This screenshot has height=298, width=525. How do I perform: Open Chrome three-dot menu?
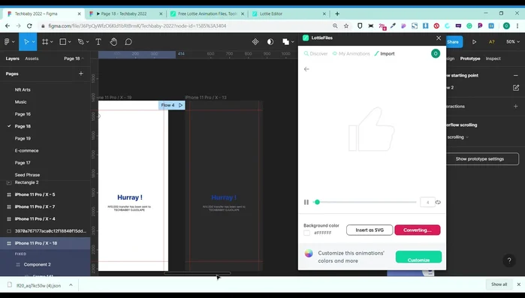[517, 26]
